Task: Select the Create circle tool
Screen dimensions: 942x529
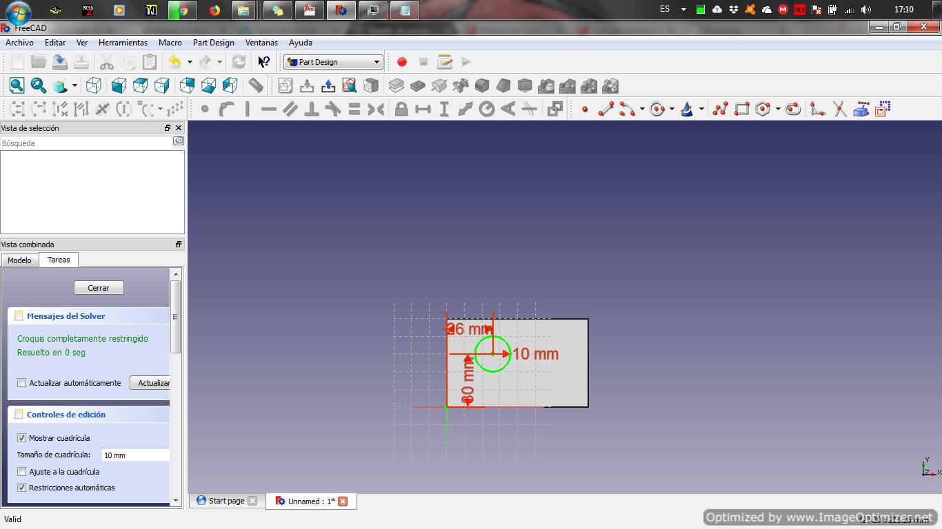Action: click(x=657, y=109)
